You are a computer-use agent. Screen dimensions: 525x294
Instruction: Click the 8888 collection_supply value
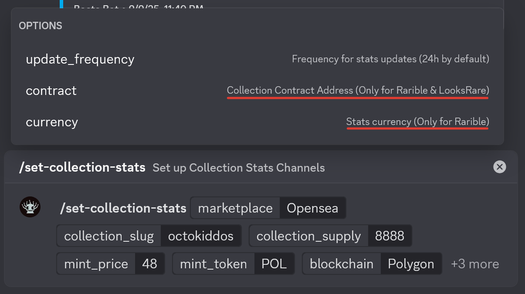(390, 236)
